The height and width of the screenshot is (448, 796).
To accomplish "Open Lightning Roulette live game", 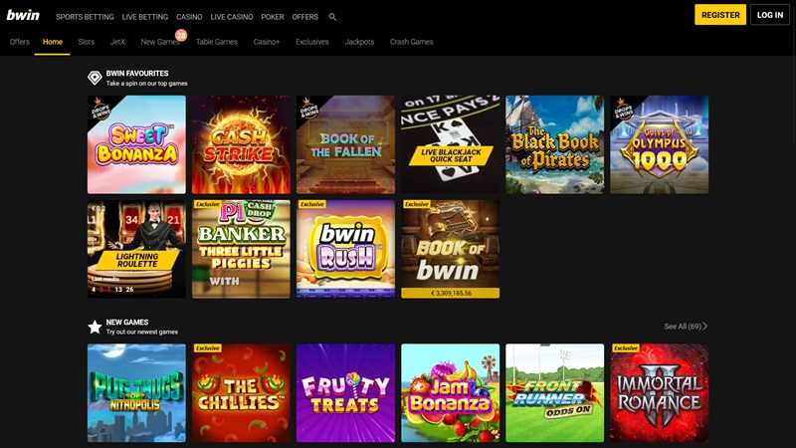I will click(x=136, y=249).
